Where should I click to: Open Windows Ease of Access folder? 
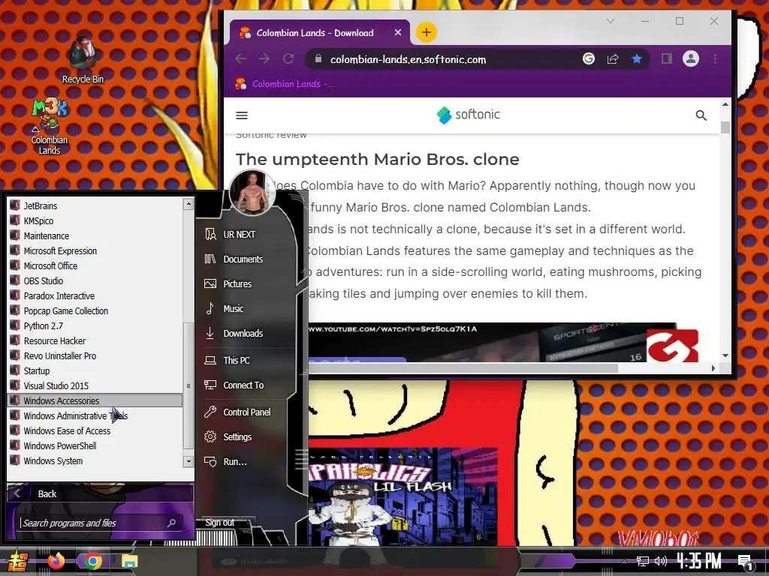tap(95, 431)
